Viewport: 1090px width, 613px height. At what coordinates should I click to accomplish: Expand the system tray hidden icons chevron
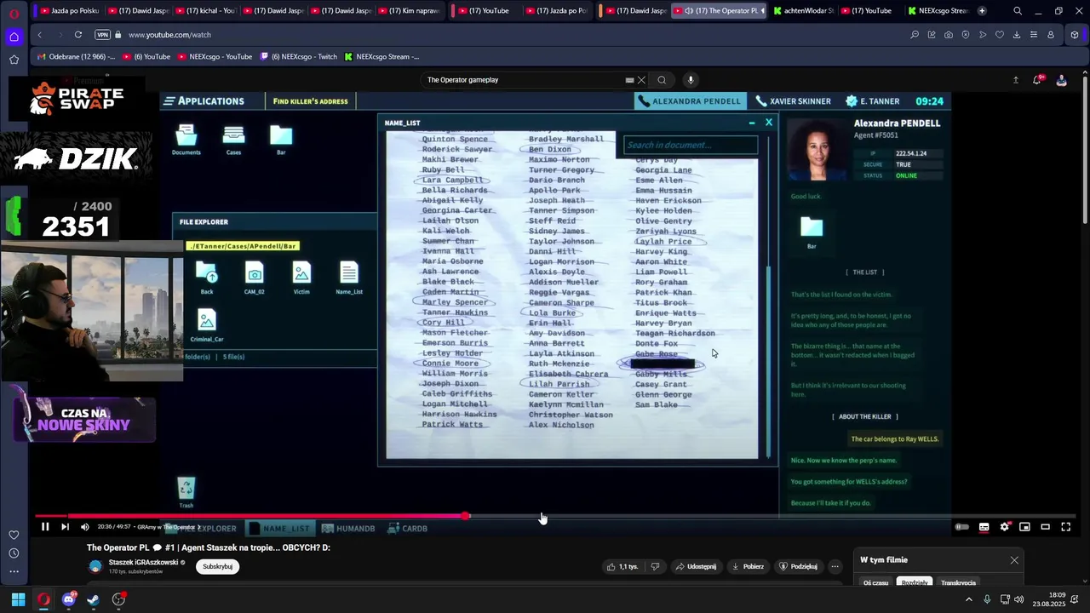[x=968, y=599]
